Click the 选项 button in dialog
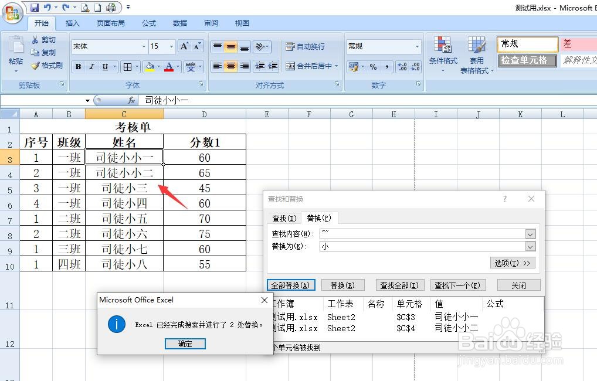Viewport: 597px width, 381px height. coord(513,263)
